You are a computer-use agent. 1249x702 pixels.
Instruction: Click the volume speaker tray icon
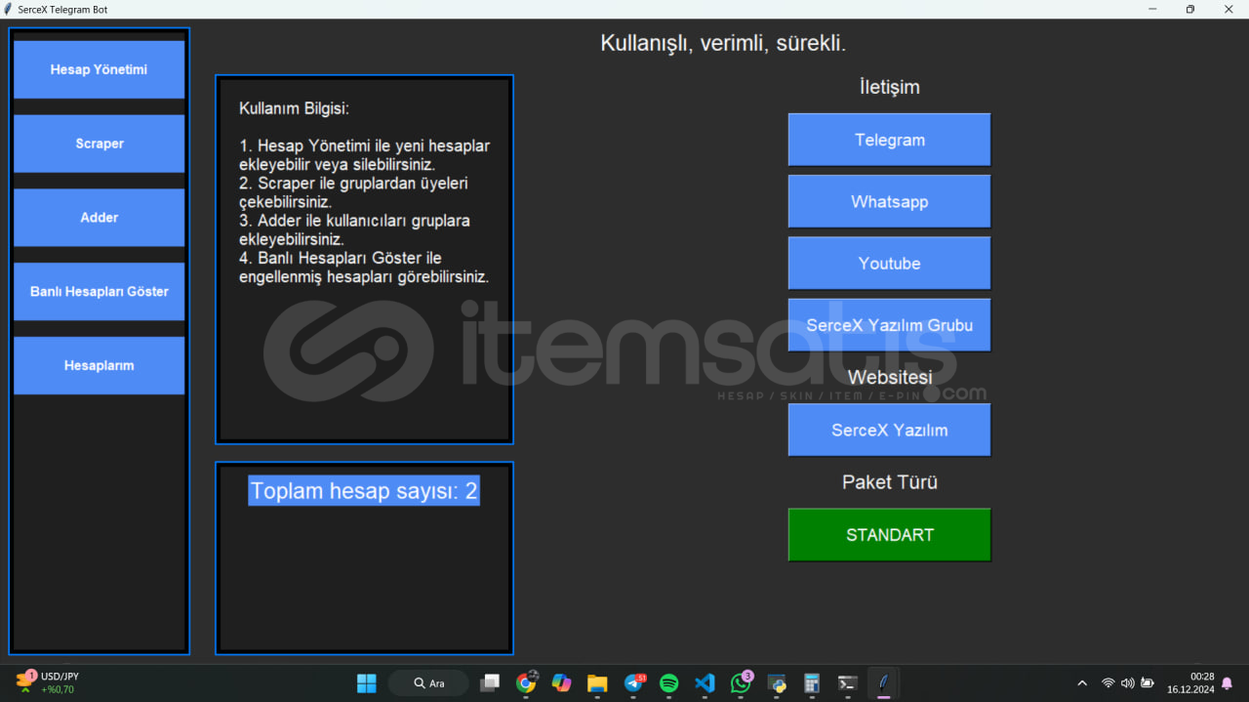pyautogui.click(x=1127, y=683)
